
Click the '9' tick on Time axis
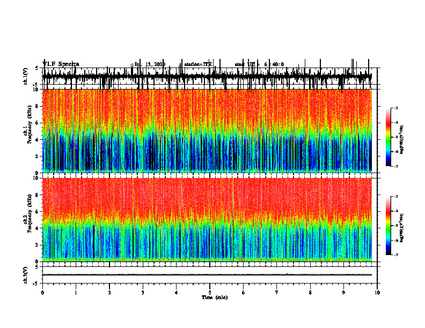[x=343, y=293]
